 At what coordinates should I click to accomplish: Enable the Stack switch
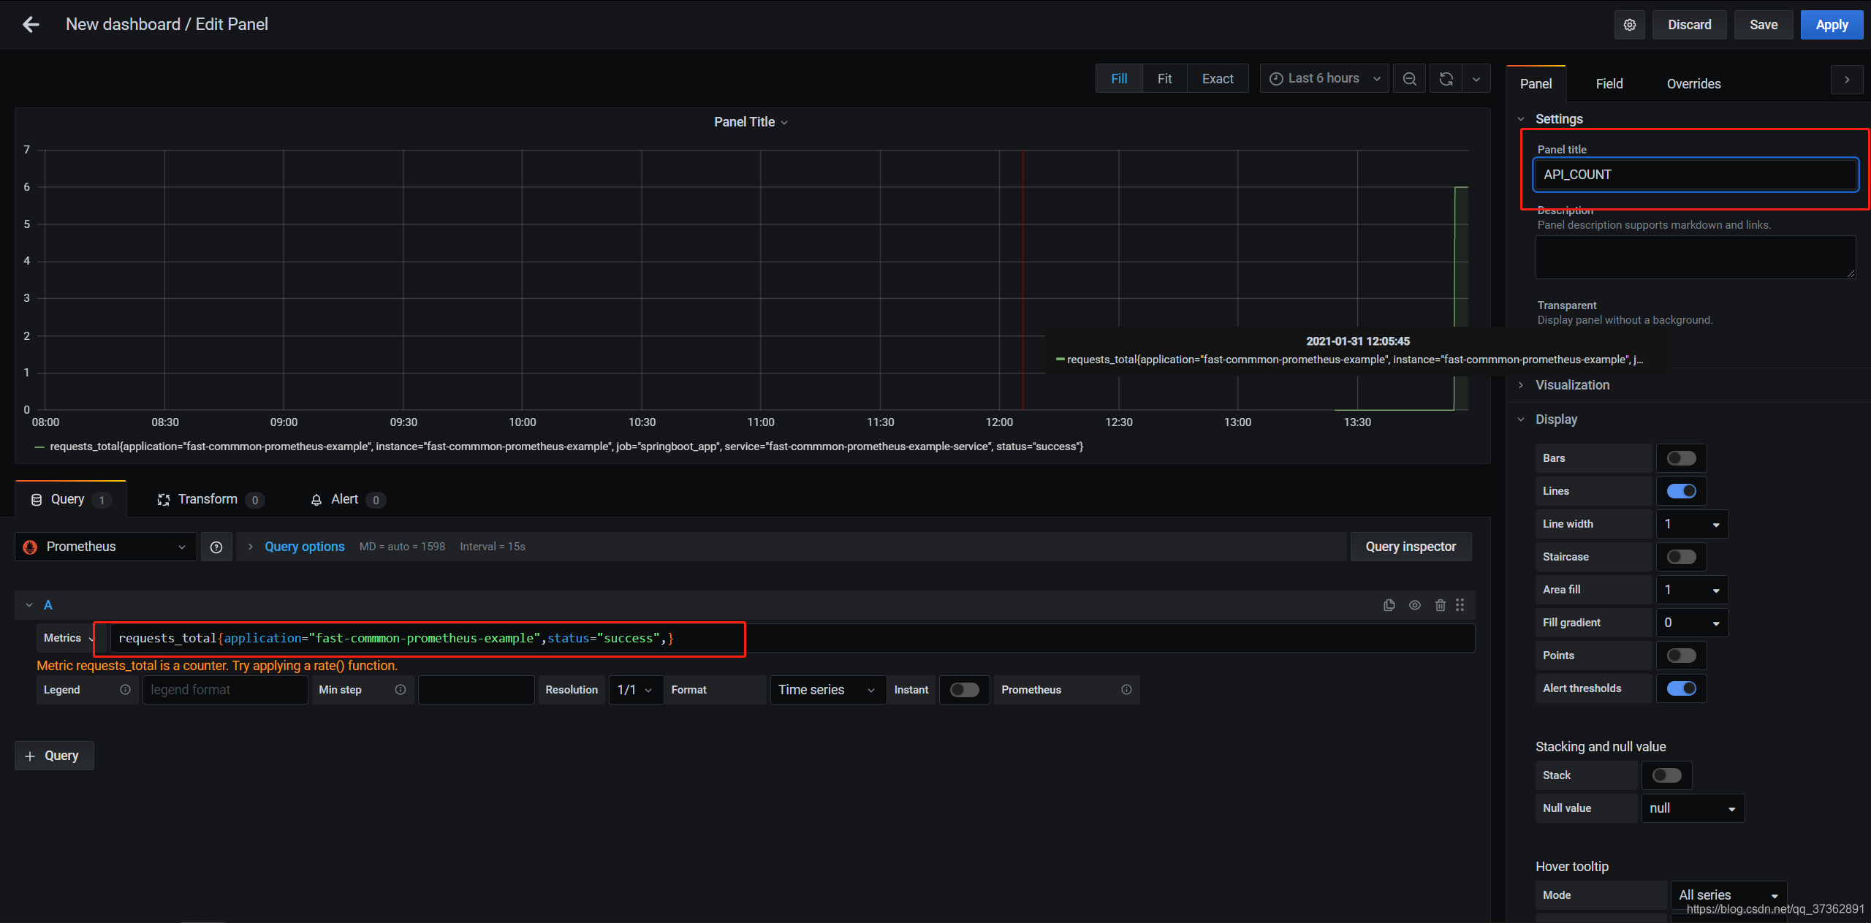pyautogui.click(x=1666, y=775)
